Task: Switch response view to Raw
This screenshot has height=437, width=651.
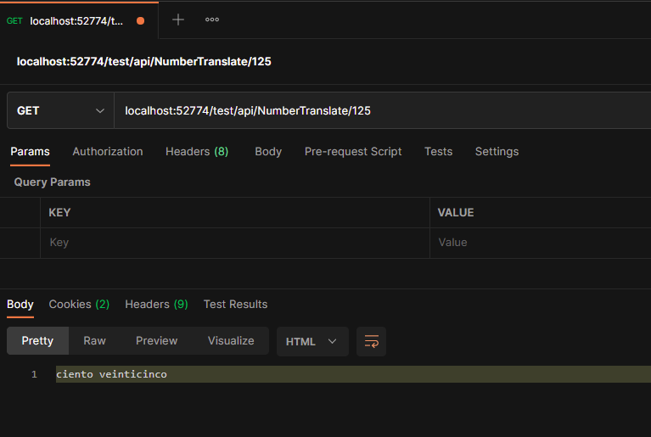Action: click(94, 341)
